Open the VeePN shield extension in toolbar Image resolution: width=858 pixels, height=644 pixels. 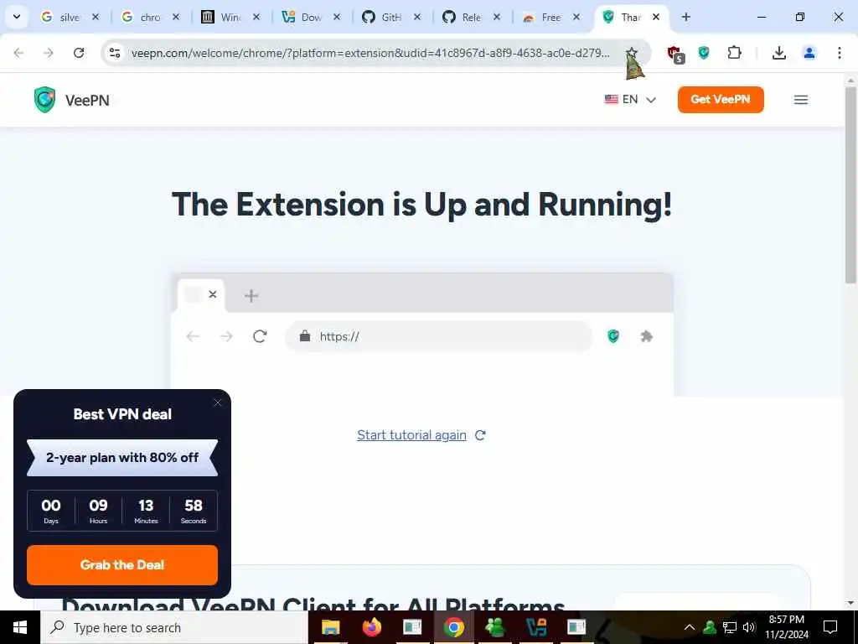tap(704, 53)
